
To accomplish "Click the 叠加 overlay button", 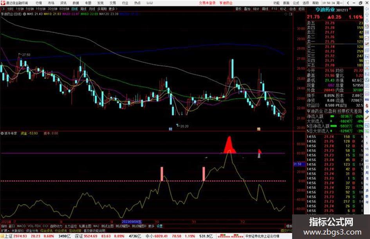I will (x=247, y=9).
